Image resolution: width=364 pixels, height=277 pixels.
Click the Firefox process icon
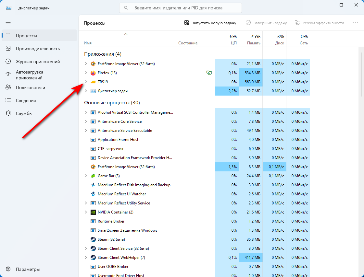[93, 73]
